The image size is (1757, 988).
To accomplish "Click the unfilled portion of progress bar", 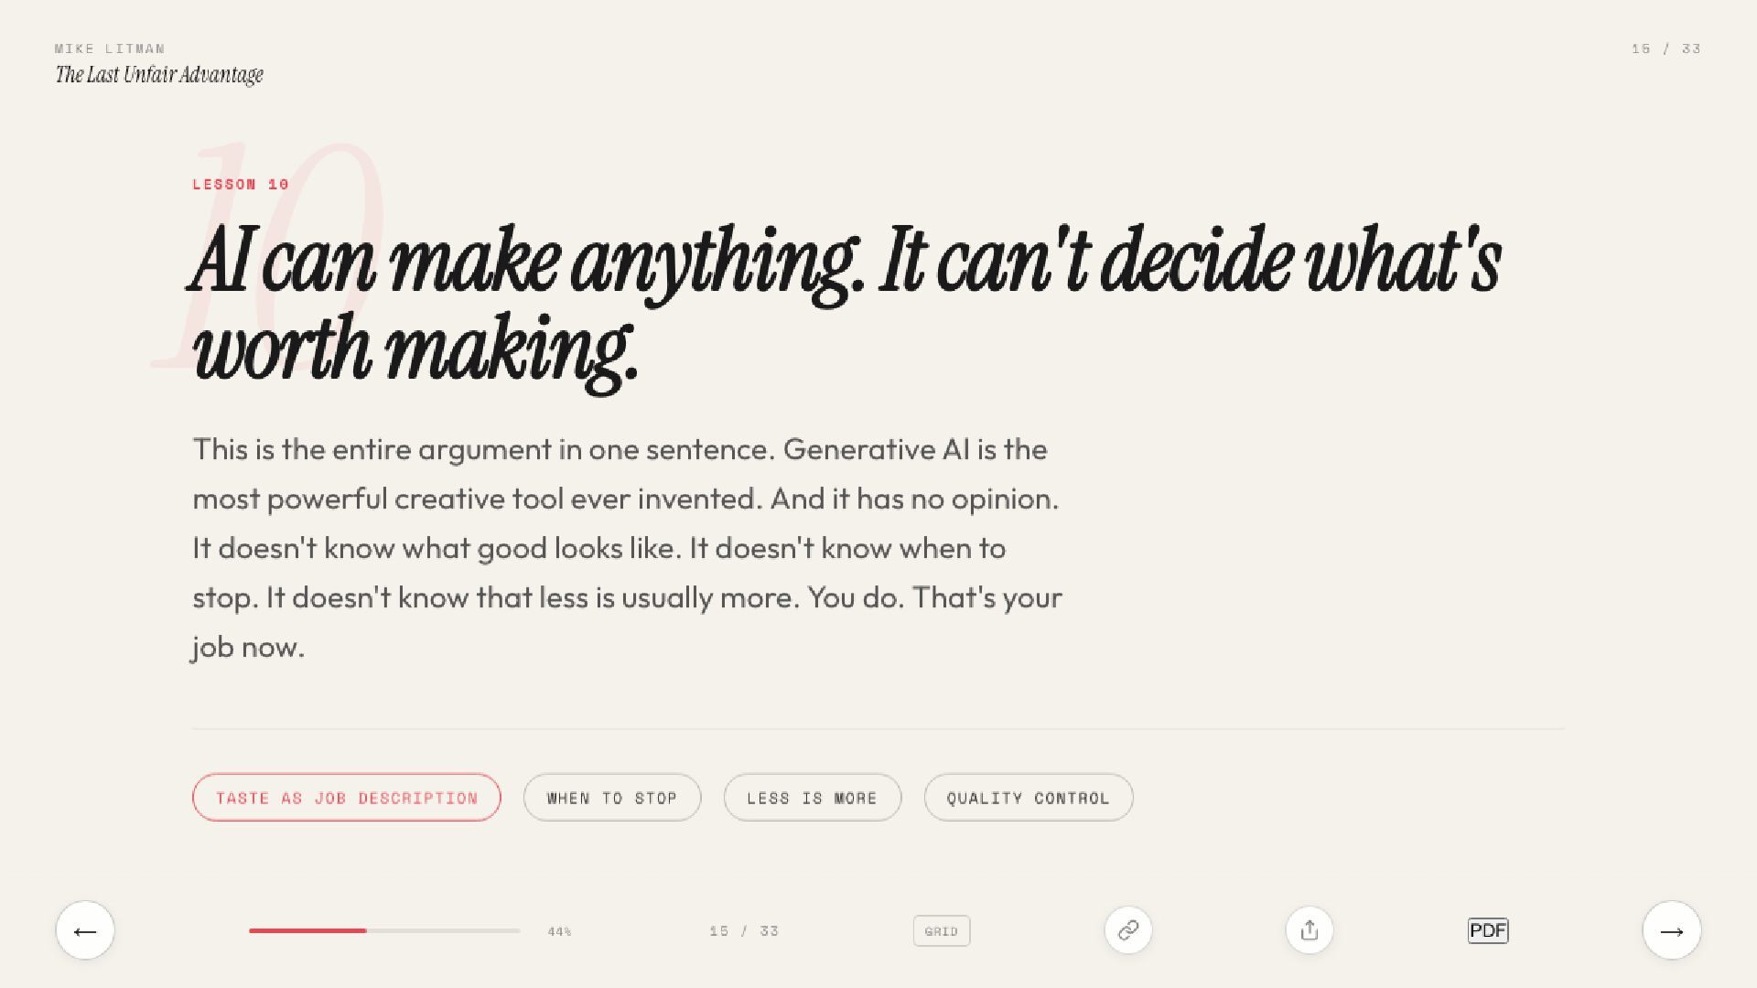I will coord(444,930).
